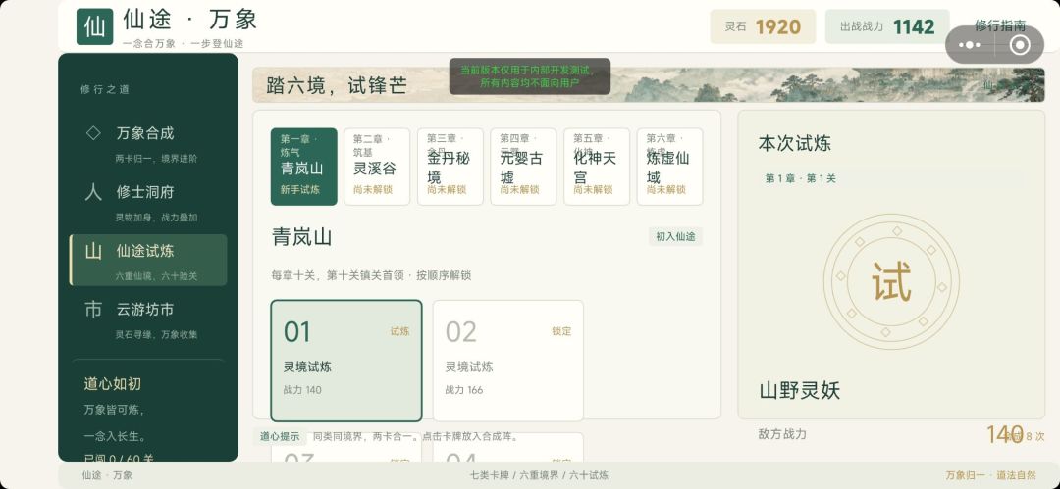Click the 出战战力 1142 power badge
The width and height of the screenshot is (1060, 489).
tap(887, 26)
